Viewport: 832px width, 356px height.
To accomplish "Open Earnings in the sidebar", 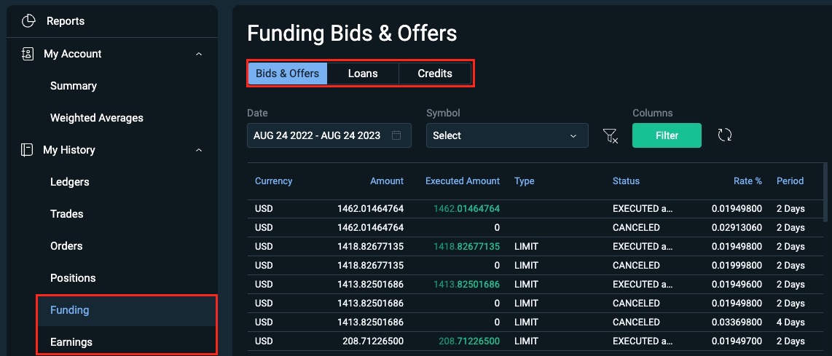I will click(x=71, y=342).
